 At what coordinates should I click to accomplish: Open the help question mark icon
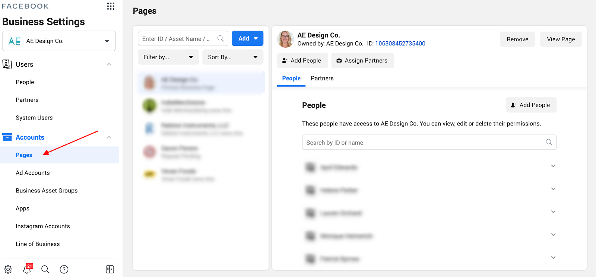click(64, 269)
